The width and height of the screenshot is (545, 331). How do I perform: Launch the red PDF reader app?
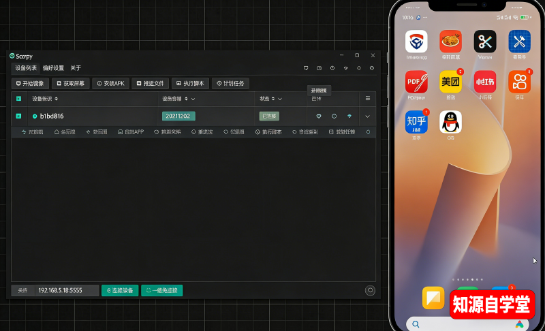click(x=416, y=82)
